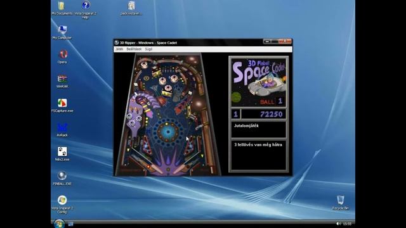Select the FSCapture.exe desktop icon
The height and width of the screenshot is (228, 406).
(x=62, y=106)
